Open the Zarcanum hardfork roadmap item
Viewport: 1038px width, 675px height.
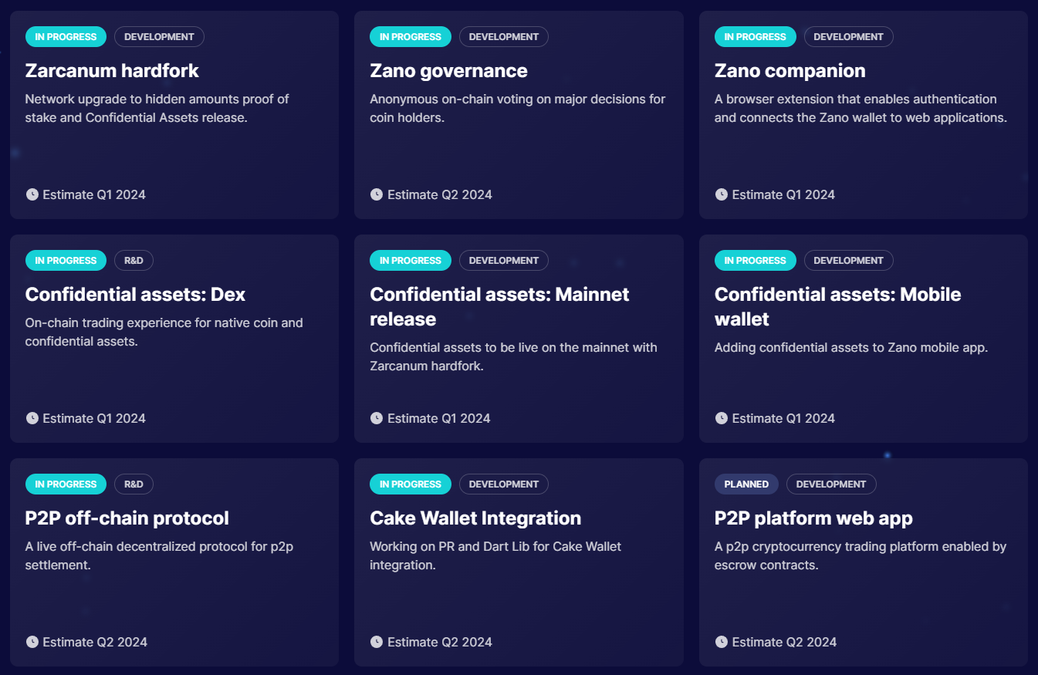(112, 70)
